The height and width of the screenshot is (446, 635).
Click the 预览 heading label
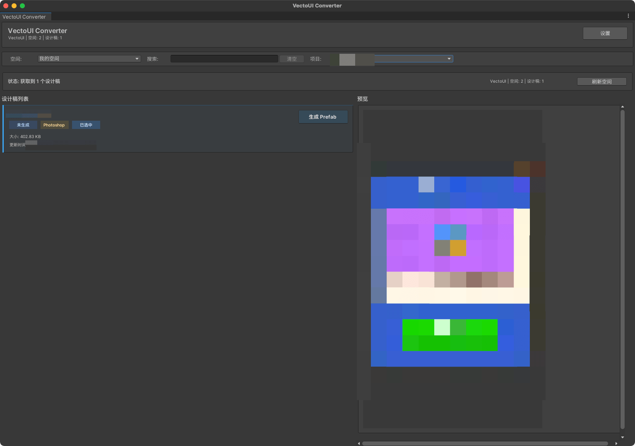(363, 99)
